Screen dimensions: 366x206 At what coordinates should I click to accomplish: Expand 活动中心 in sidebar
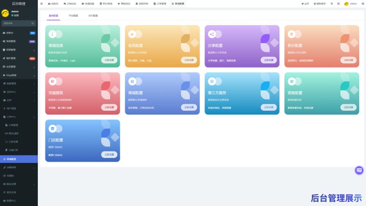pyautogui.click(x=19, y=92)
